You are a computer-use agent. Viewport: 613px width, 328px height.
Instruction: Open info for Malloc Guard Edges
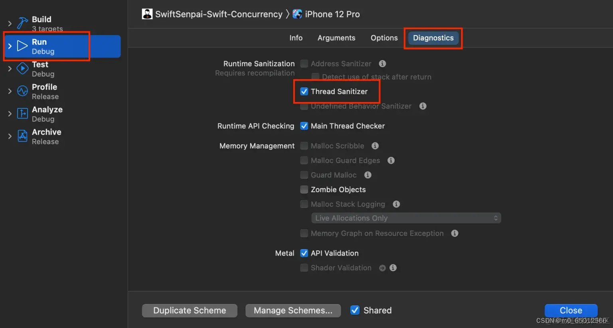[391, 160]
